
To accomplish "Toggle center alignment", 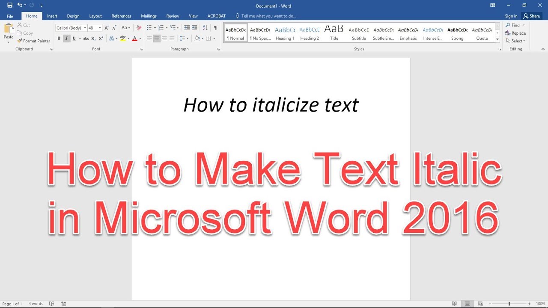I will coord(157,38).
